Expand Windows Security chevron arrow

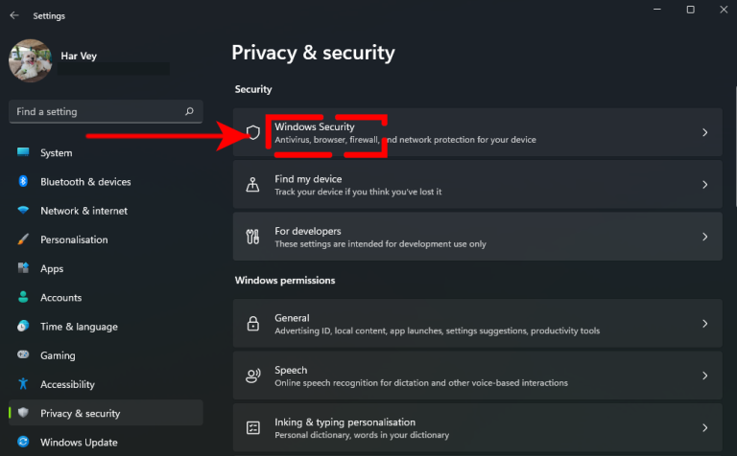[x=704, y=133]
